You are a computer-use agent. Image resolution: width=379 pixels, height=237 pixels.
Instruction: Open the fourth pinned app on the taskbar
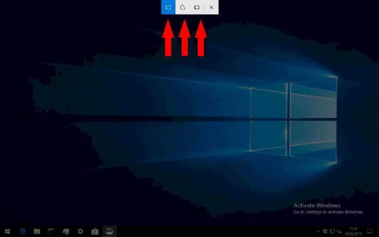tap(66, 231)
